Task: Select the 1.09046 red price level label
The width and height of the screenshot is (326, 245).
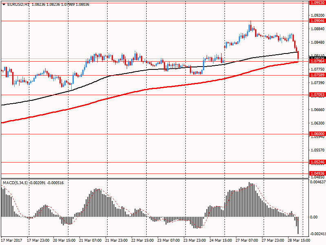Action: (x=317, y=21)
